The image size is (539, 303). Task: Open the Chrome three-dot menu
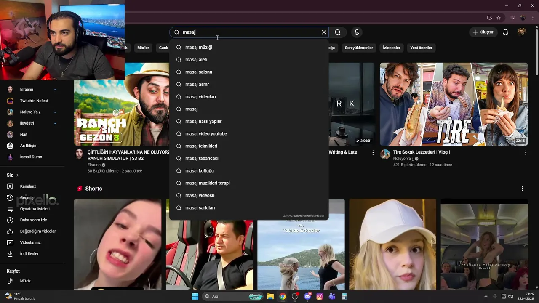click(x=533, y=18)
